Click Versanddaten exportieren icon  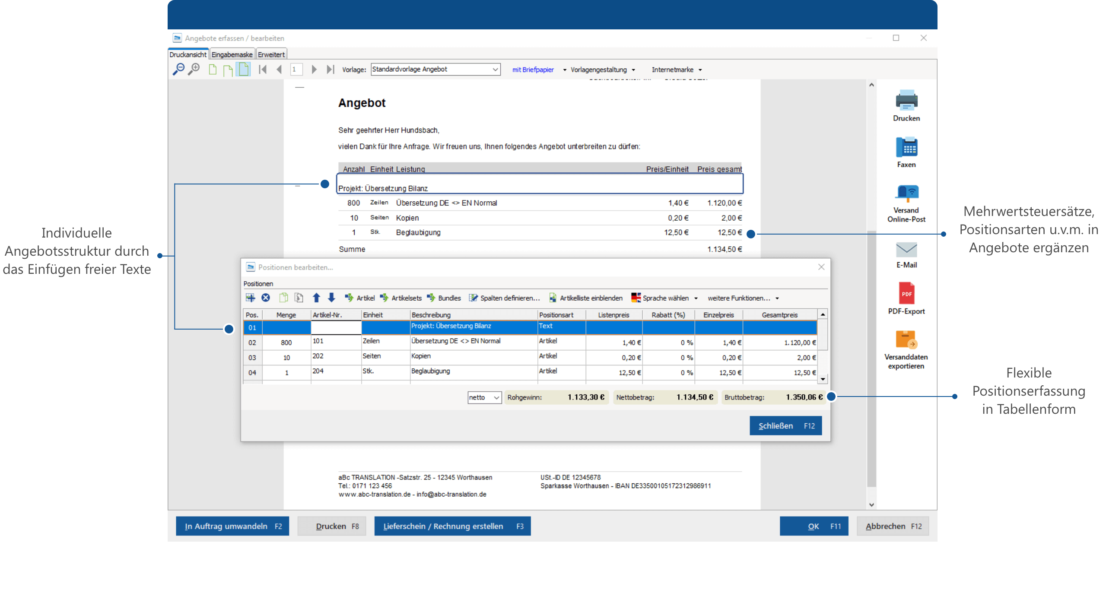(x=906, y=340)
